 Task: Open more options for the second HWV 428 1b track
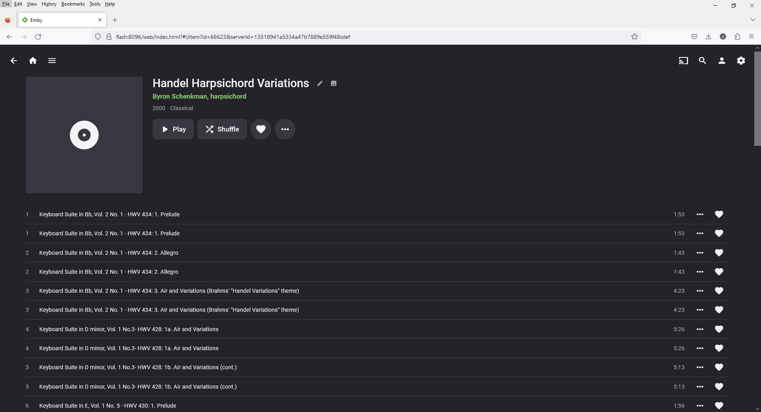click(x=700, y=387)
